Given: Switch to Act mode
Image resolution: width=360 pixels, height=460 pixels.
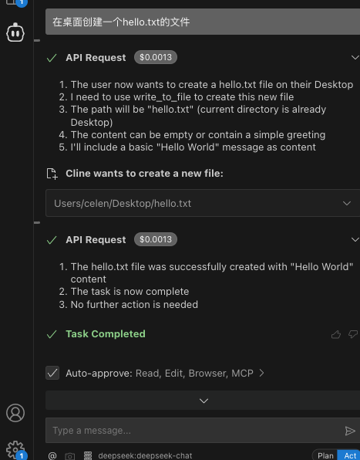Looking at the screenshot, I should (349, 455).
